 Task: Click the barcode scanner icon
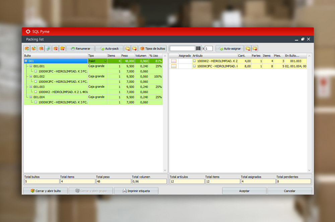click(x=199, y=48)
